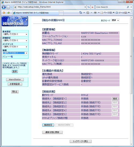Click the Print icon in command bar
134x147 pixels.
95,13
